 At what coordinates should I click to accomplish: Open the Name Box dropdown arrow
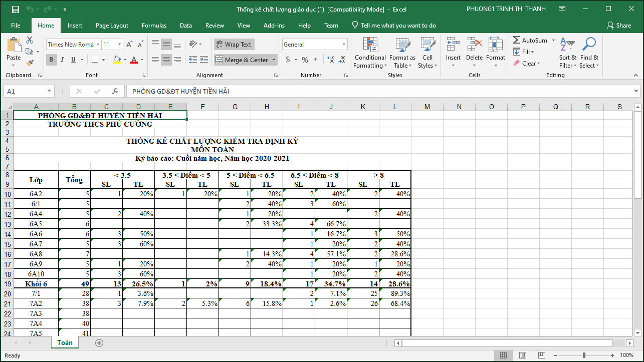(x=50, y=91)
